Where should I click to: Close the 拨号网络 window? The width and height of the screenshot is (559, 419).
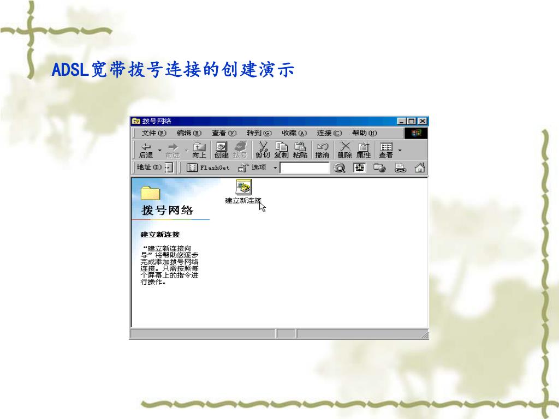pos(422,121)
